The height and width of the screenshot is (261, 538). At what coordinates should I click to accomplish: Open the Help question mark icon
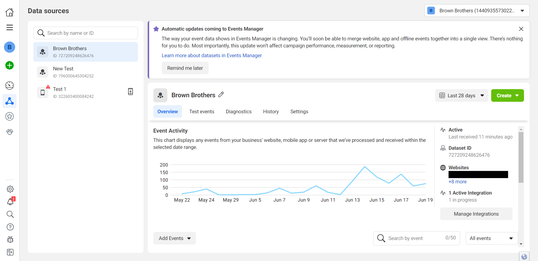(10, 227)
